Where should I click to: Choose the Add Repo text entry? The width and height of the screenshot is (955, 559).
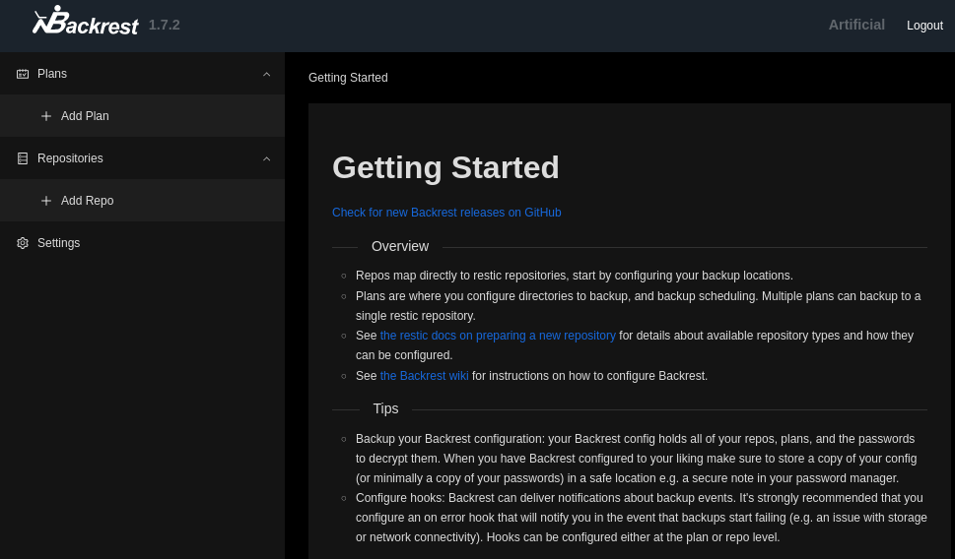click(x=87, y=201)
